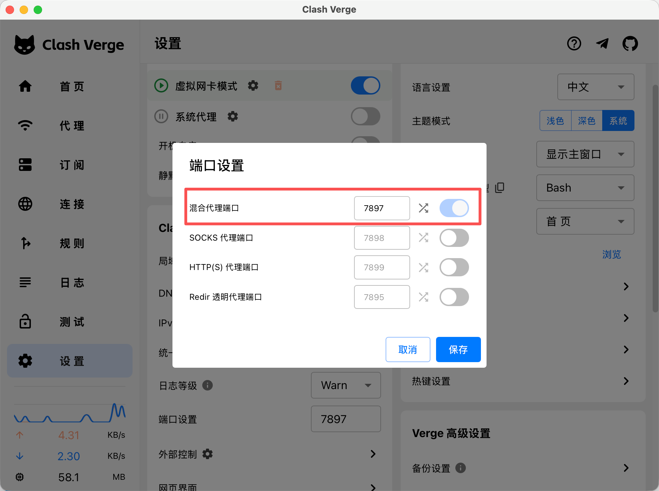Click the 保存 save button
Screen dimensions: 659x491
(458, 350)
